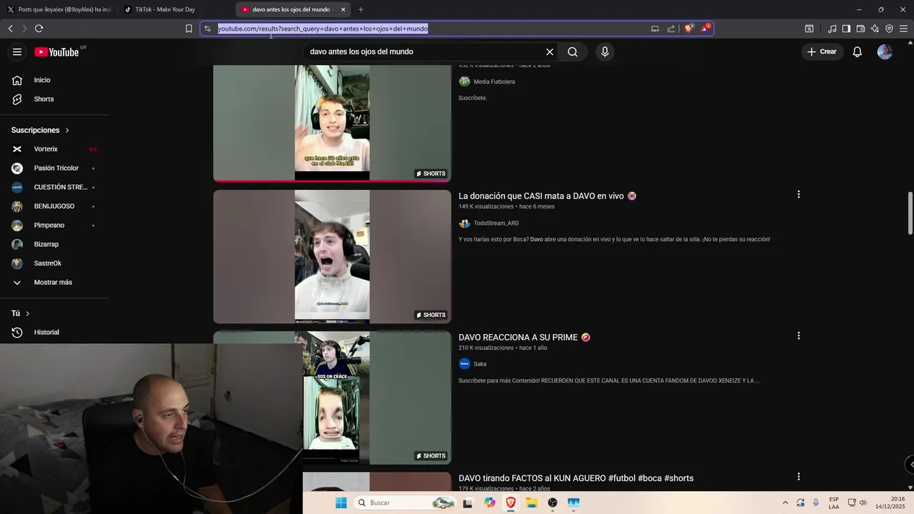Clear the search box with X icon

550,51
